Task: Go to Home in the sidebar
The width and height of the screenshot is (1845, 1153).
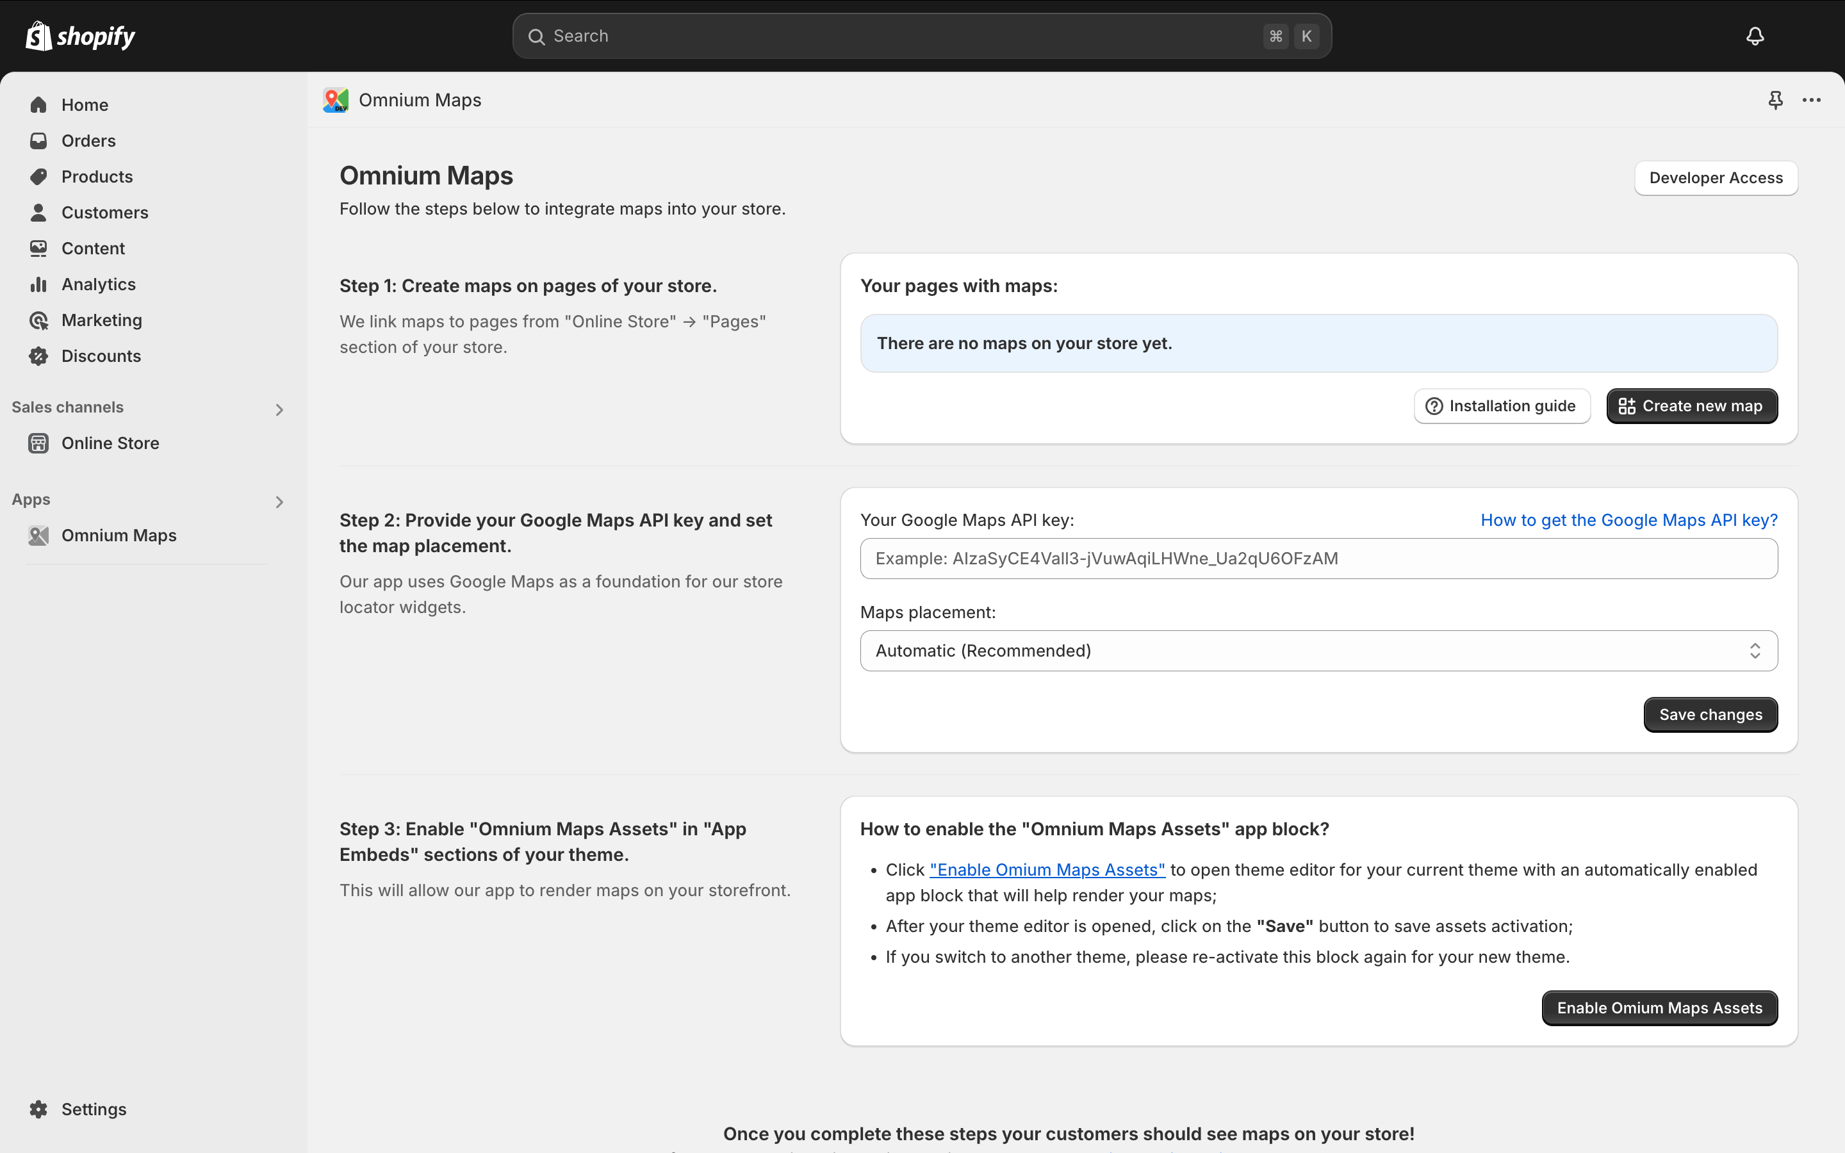Action: pyautogui.click(x=85, y=104)
